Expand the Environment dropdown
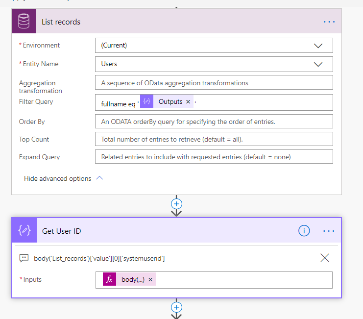The height and width of the screenshot is (319, 363). 318,46
